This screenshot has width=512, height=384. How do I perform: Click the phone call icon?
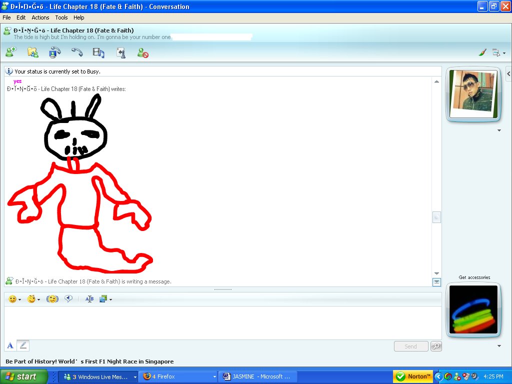pyautogui.click(x=77, y=52)
